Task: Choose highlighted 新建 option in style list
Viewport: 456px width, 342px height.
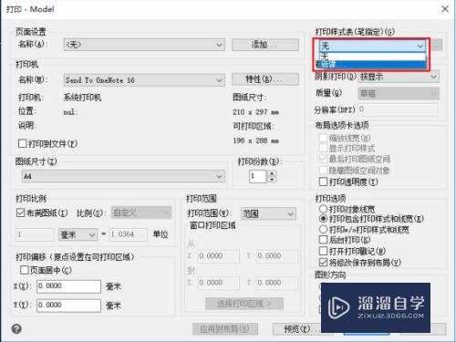Action: coord(372,65)
